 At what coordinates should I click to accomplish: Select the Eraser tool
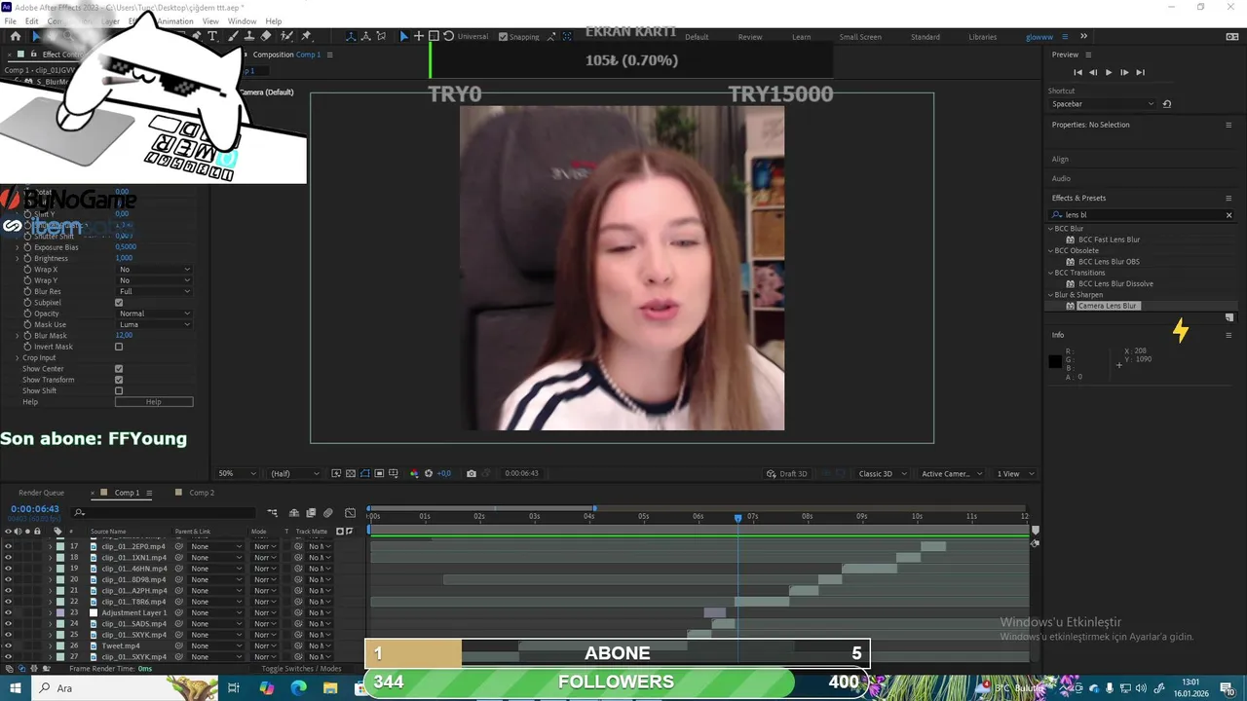(x=266, y=36)
